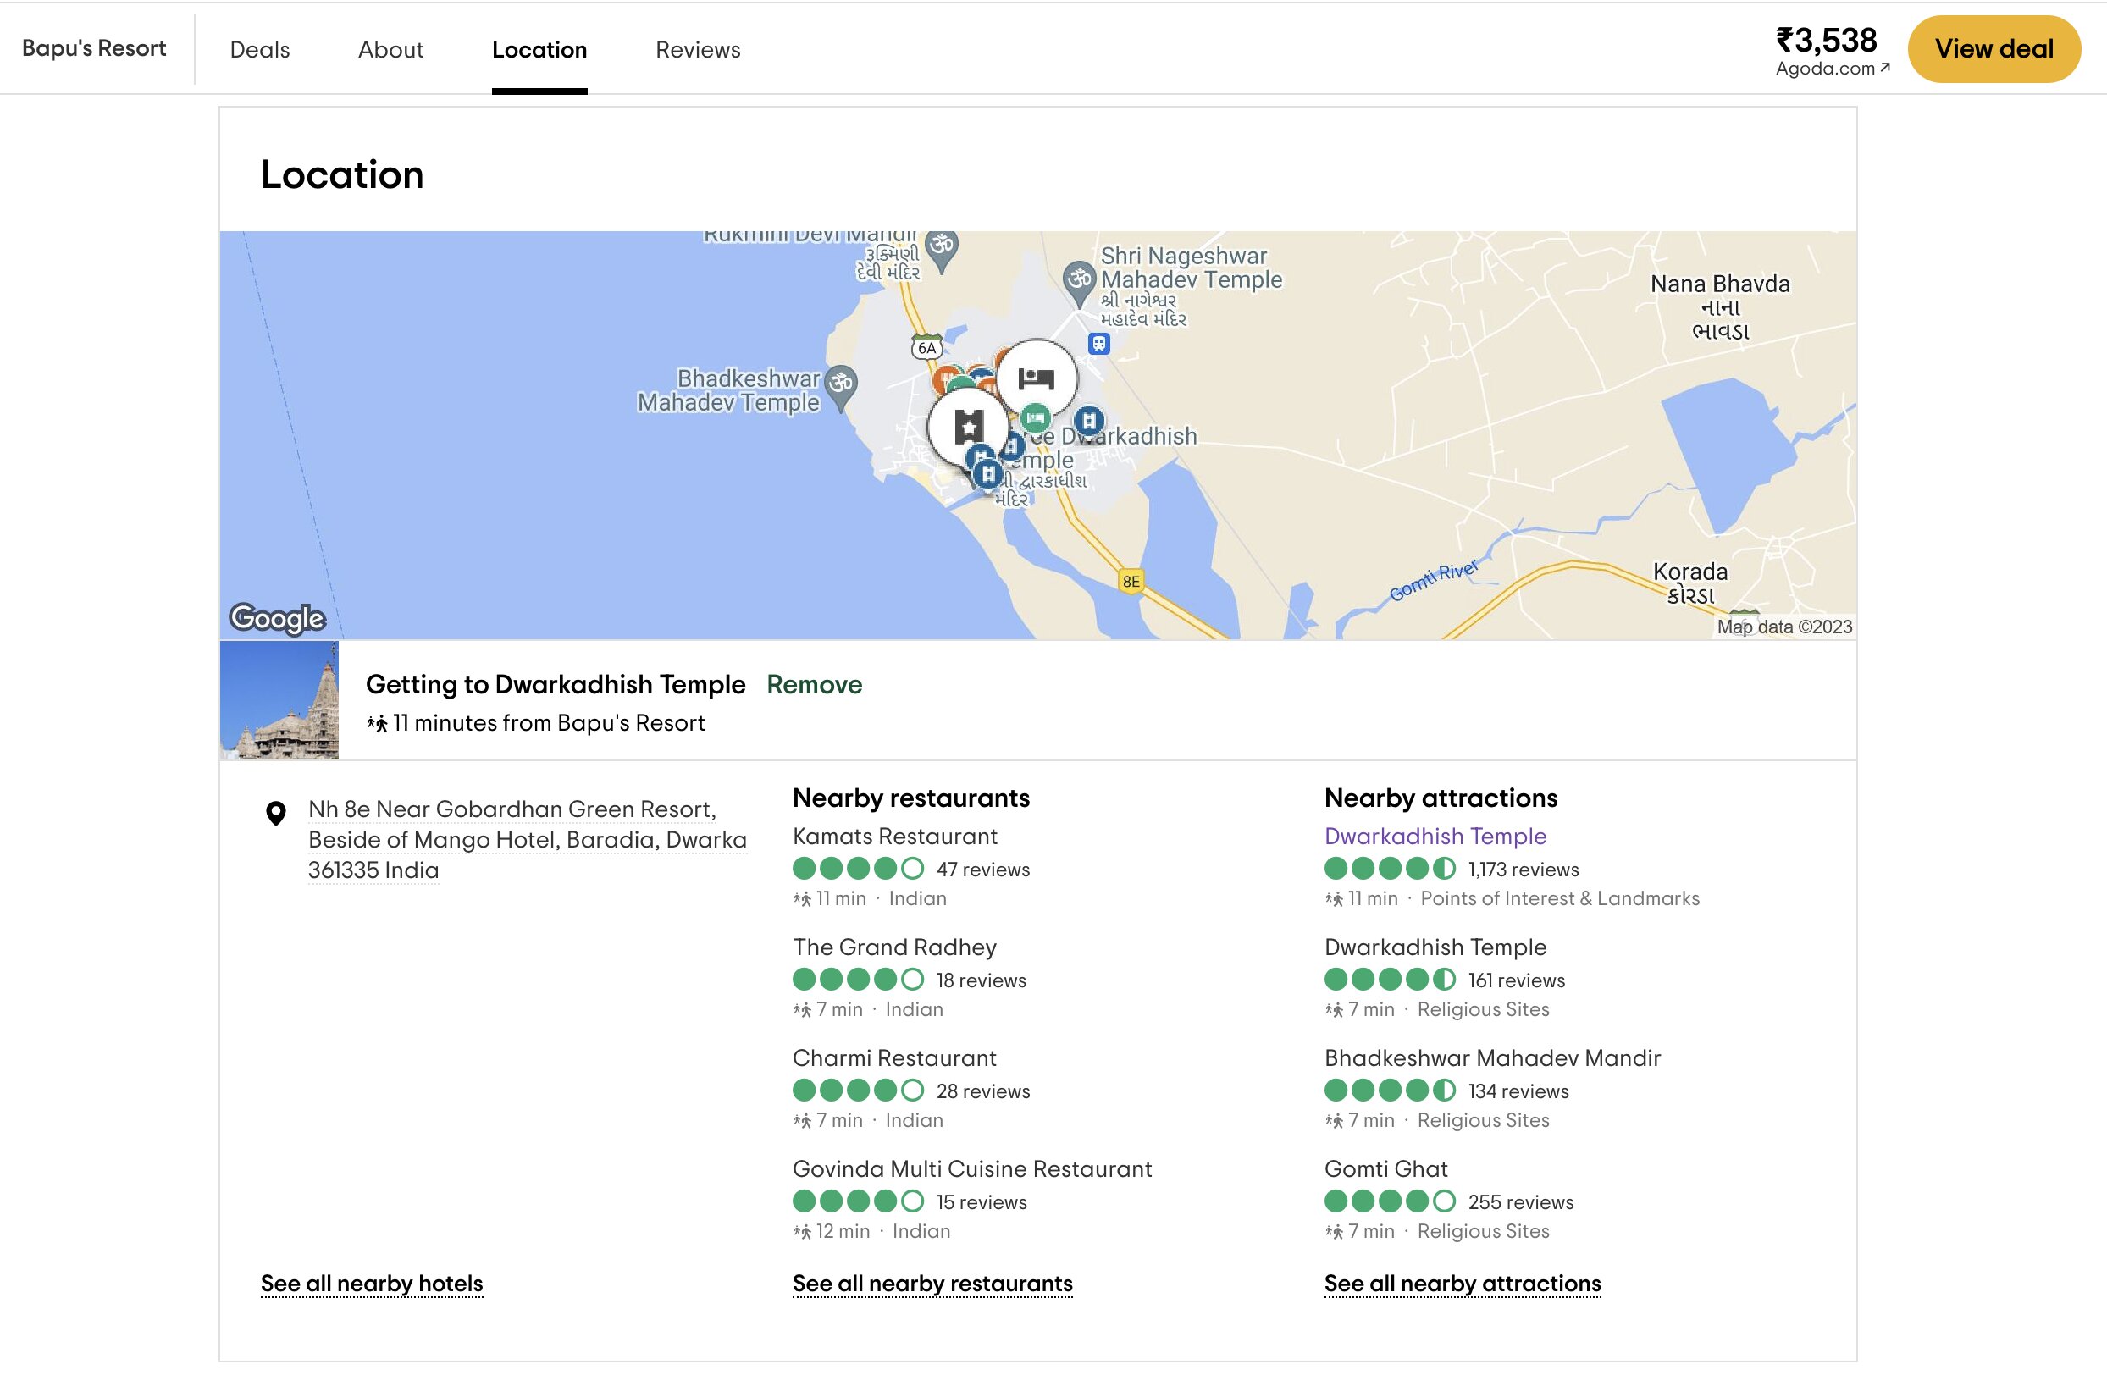Click 'Map data ©2023' attribution

tap(1783, 626)
